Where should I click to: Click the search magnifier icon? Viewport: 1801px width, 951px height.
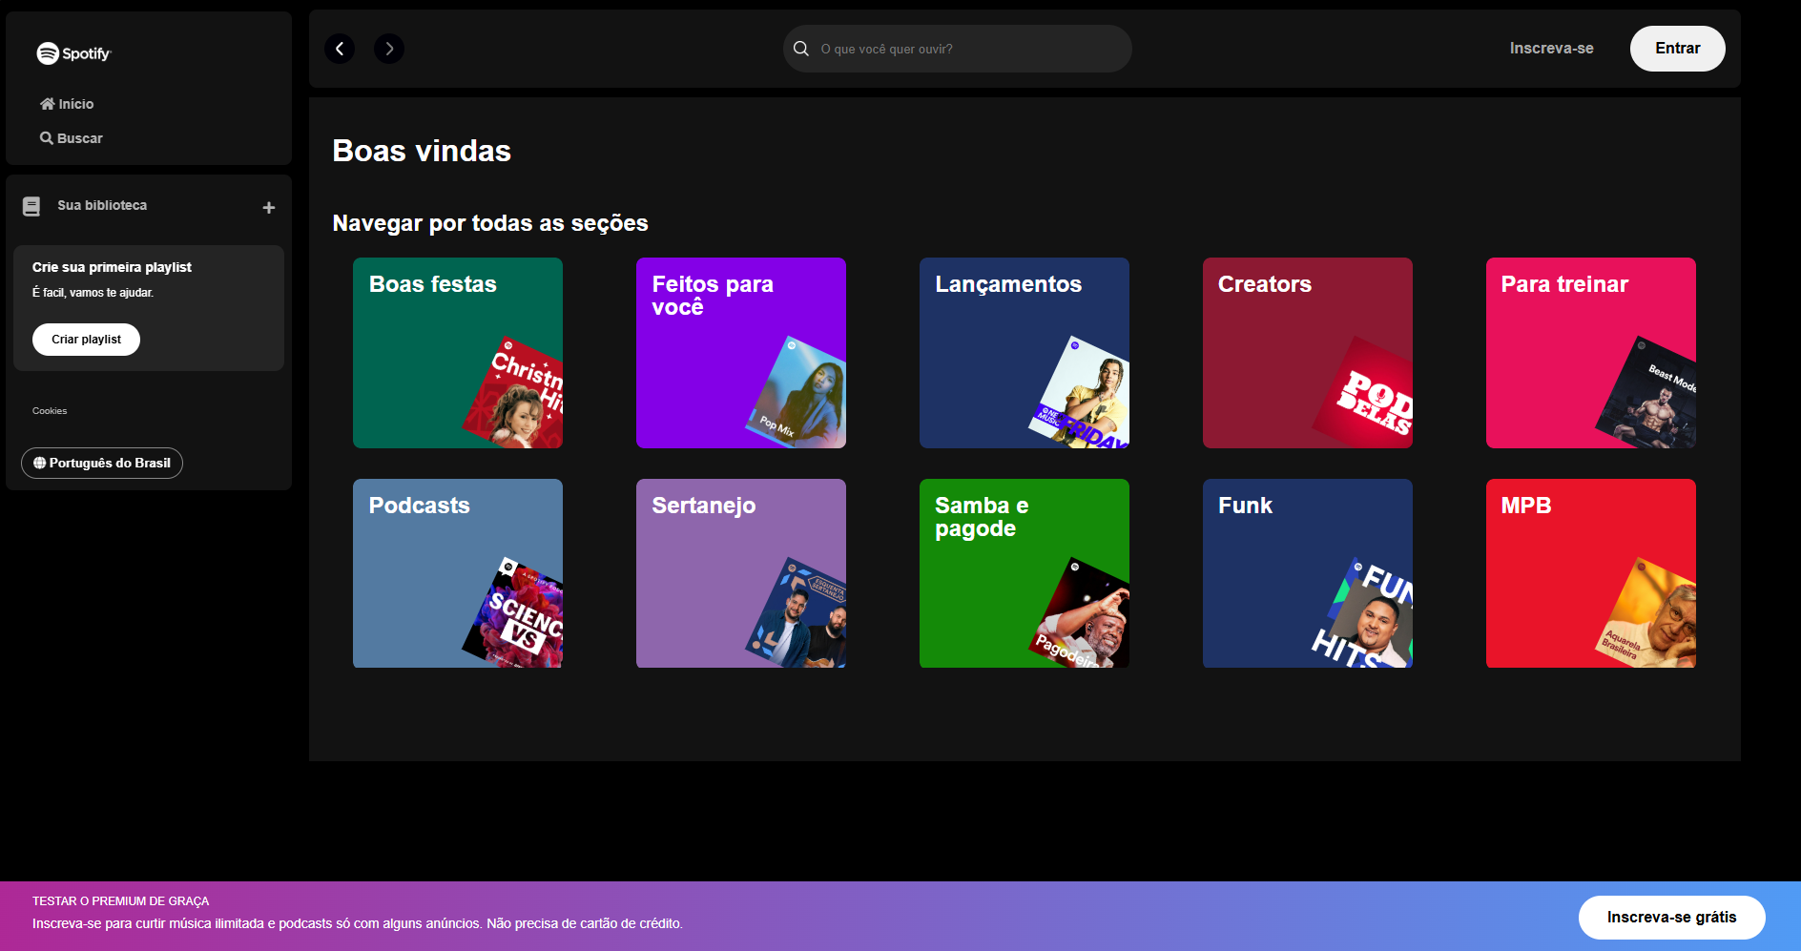click(x=801, y=49)
